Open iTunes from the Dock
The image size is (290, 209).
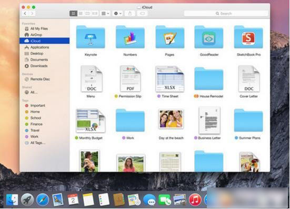[x=195, y=200]
